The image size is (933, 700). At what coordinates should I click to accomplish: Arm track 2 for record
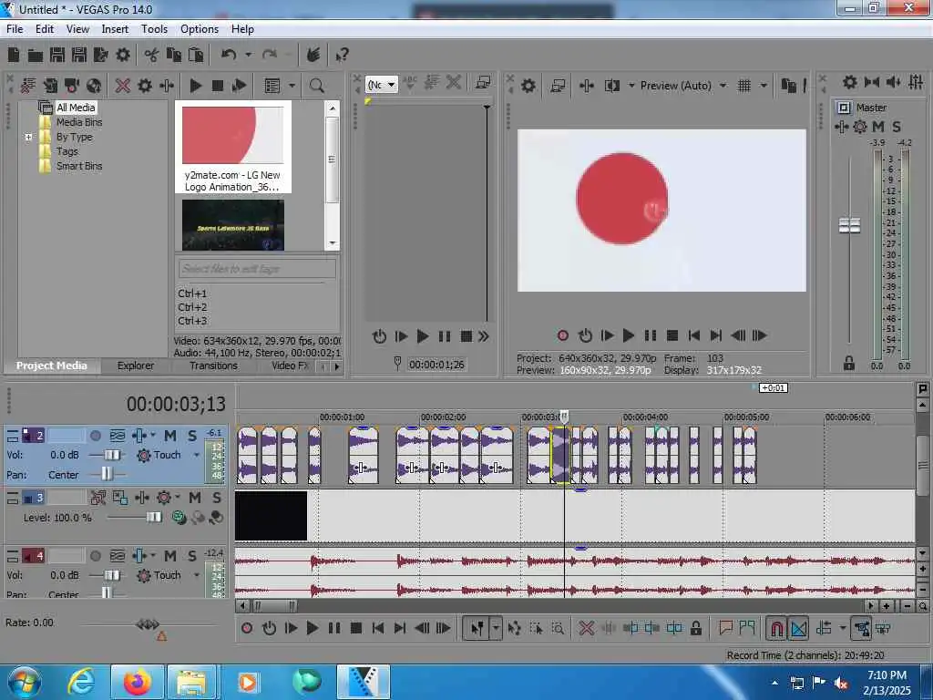coord(95,436)
